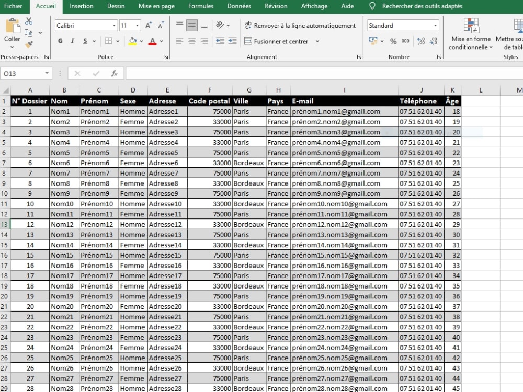Align text right

[x=204, y=41]
